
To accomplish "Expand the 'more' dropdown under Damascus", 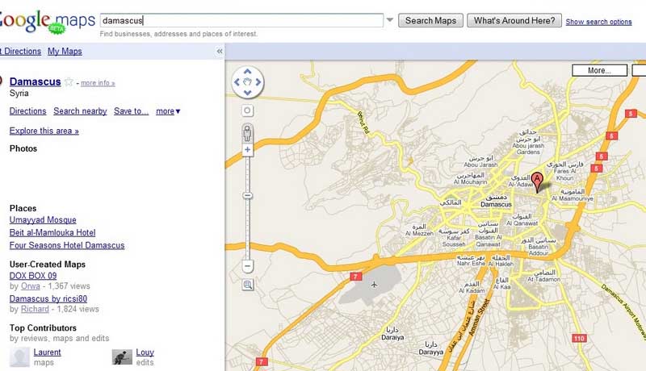I will (x=168, y=111).
